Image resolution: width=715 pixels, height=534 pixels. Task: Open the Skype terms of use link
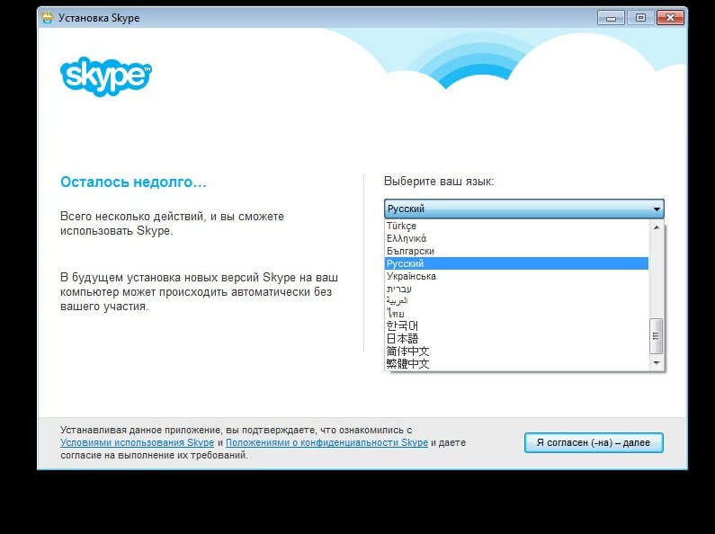click(x=137, y=443)
